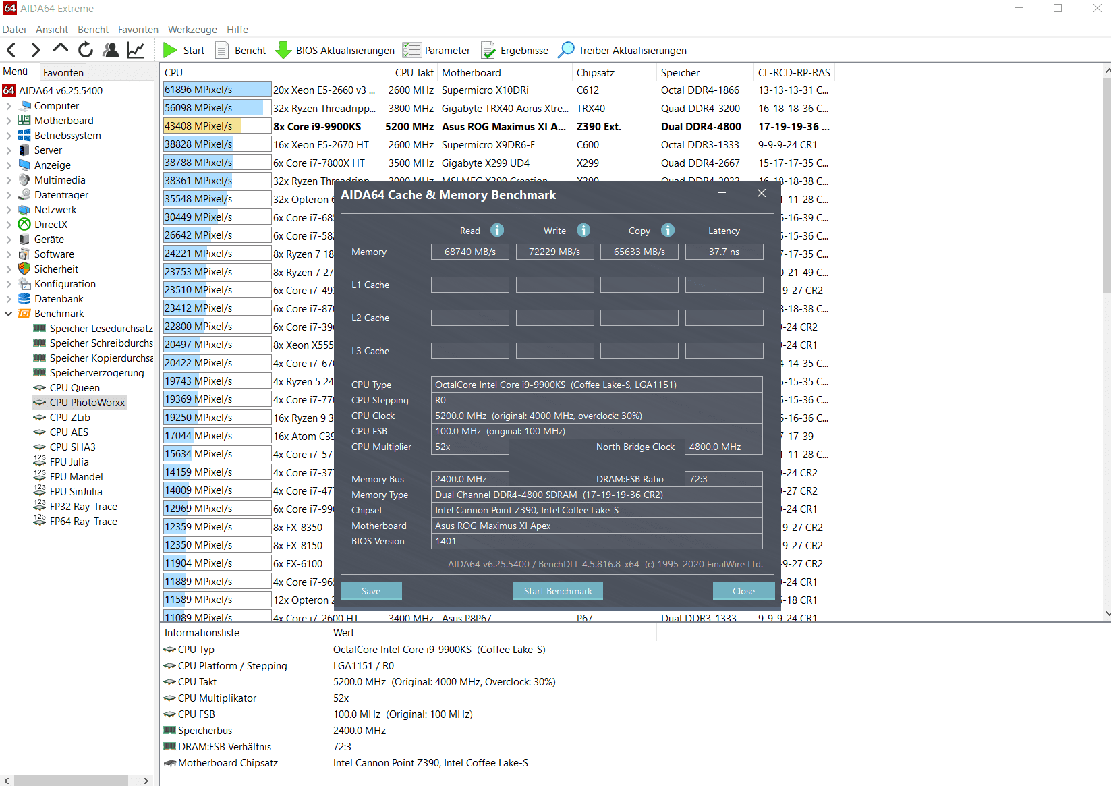The width and height of the screenshot is (1111, 786).
Task: Open the Hilfe menu
Action: coord(237,29)
